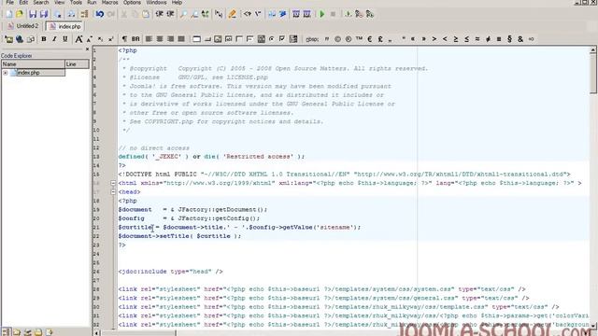Insert pound £ symbol

pyautogui.click(x=380, y=39)
